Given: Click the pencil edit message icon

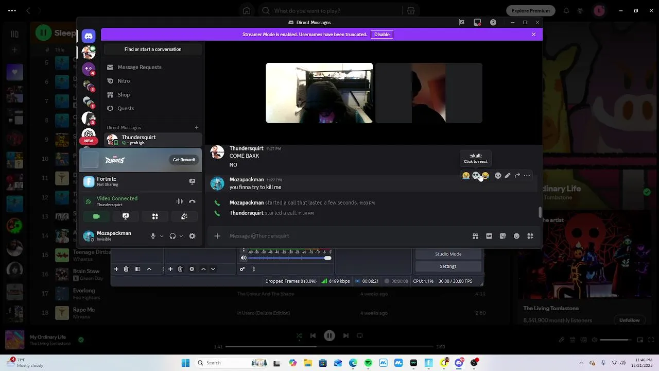Looking at the screenshot, I should click(508, 176).
